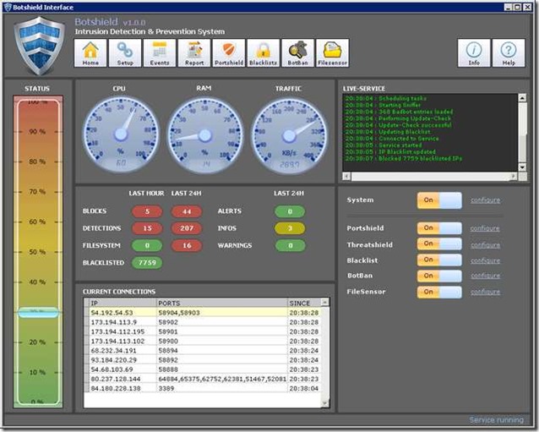Click the Help question mark icon

[509, 53]
